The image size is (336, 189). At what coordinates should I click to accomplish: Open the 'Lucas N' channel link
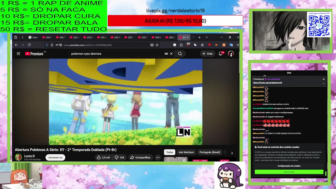[29, 156]
